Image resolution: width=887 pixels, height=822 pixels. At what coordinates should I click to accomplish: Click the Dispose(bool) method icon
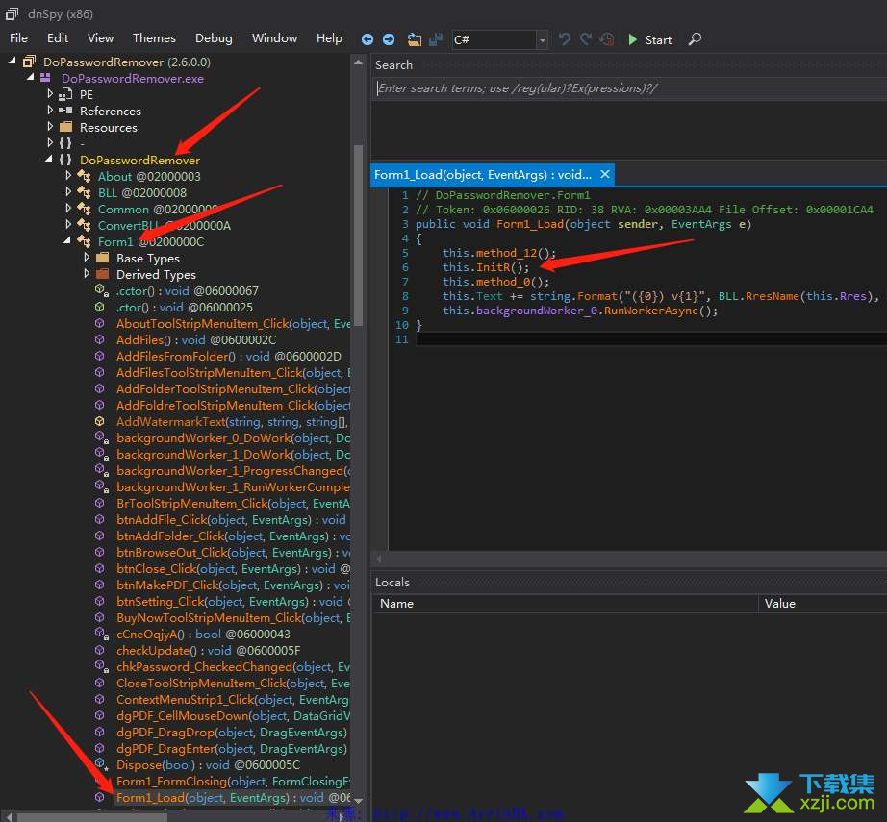coord(101,765)
